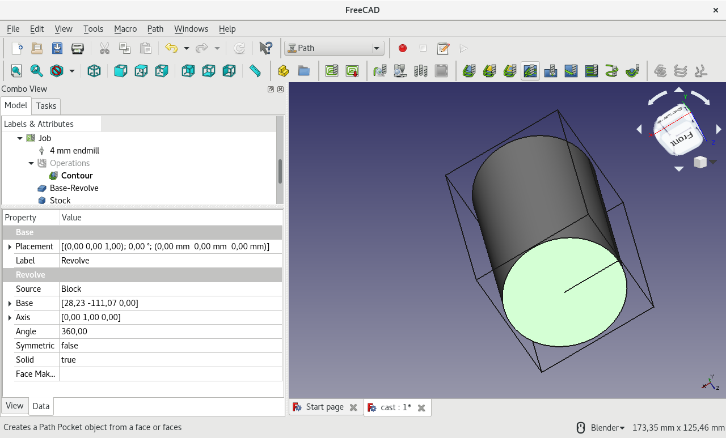The height and width of the screenshot is (438, 726).
Task: Click the Path Job creation icon
Action: pyautogui.click(x=332, y=71)
